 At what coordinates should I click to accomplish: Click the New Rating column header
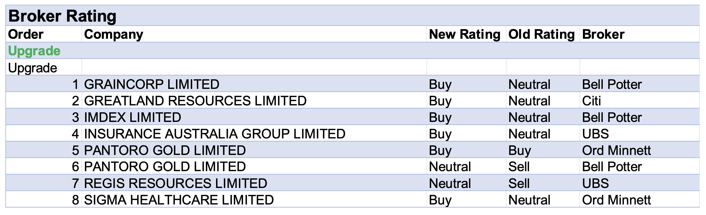click(x=464, y=34)
